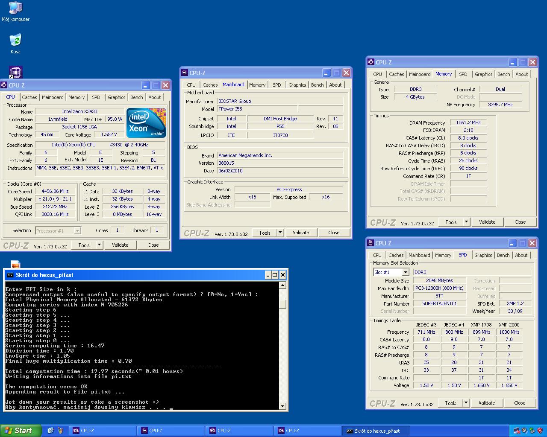The image size is (547, 437).
Task: Open the Caches tab in the Memory window
Action: click(x=397, y=74)
